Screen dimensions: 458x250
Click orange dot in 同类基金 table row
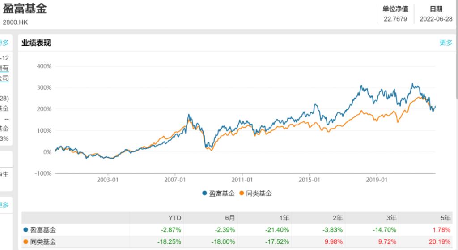point(25,242)
